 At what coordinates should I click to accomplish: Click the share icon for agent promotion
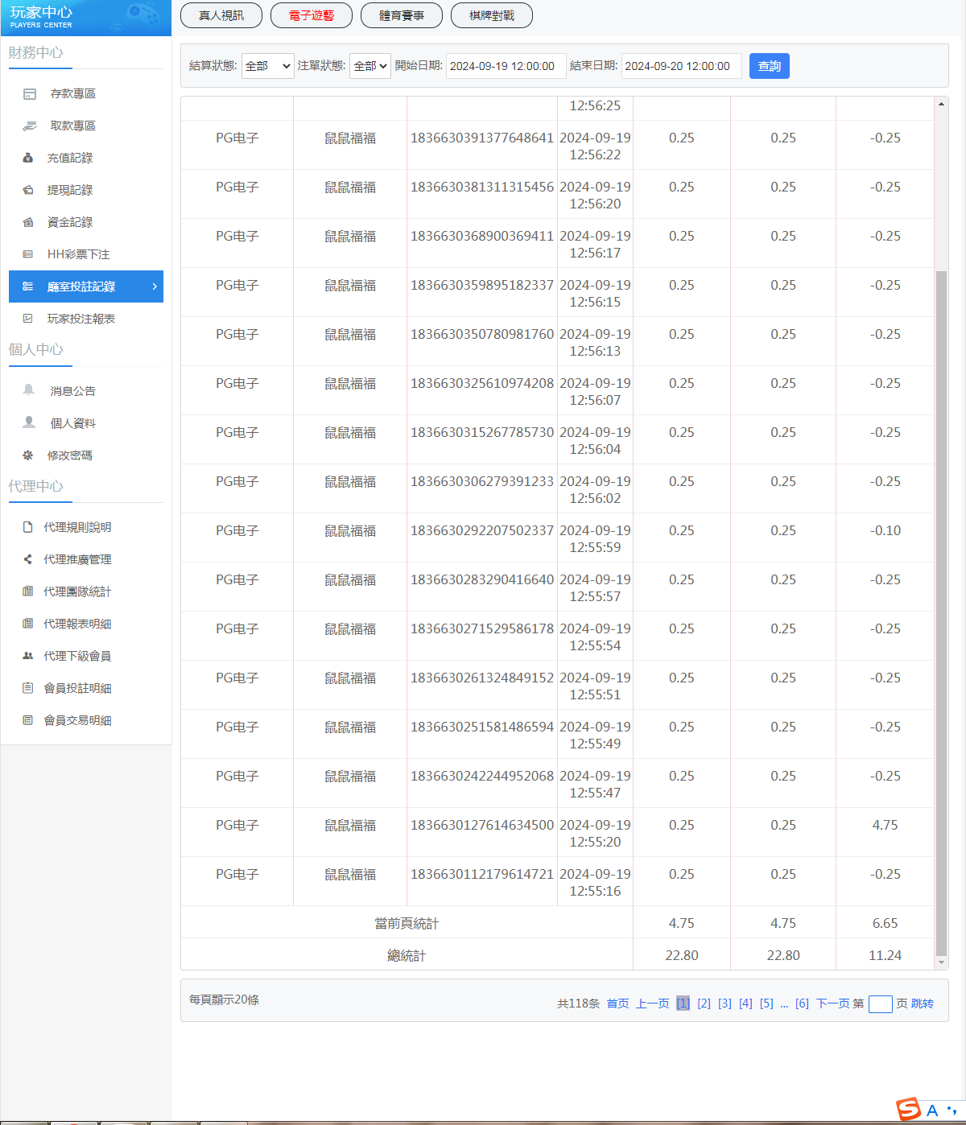pos(28,559)
